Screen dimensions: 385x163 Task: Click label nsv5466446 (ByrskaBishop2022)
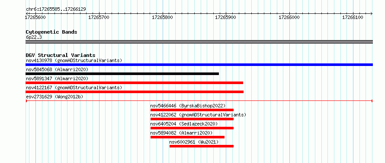click(x=188, y=106)
